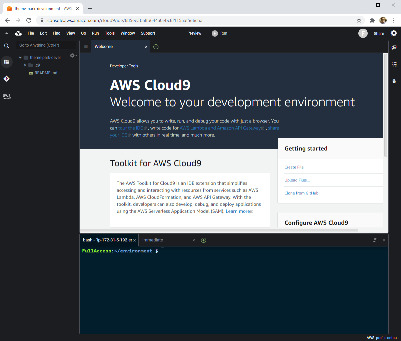This screenshot has width=401, height=341.
Task: Open a new editor tab with the plus icon
Action: coord(156,47)
